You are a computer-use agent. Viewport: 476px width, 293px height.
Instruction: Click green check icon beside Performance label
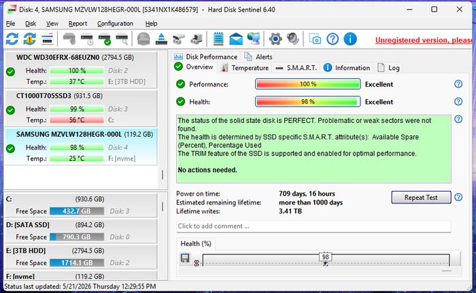(x=181, y=84)
